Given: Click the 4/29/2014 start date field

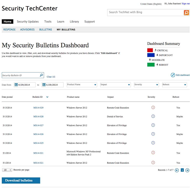Looking at the screenshot, I should (25, 84).
